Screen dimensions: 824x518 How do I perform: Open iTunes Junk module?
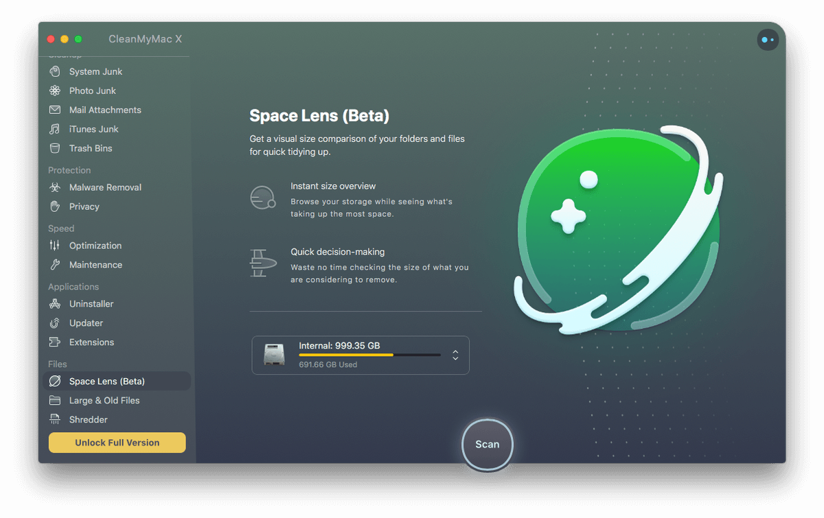(x=117, y=129)
